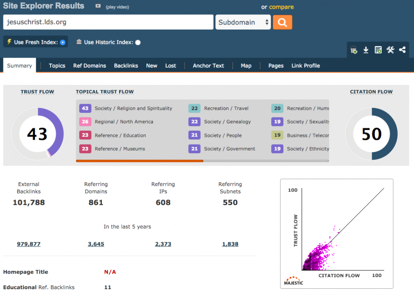Image resolution: width=414 pixels, height=294 pixels.
Task: Open the create report icon
Action: point(378,50)
